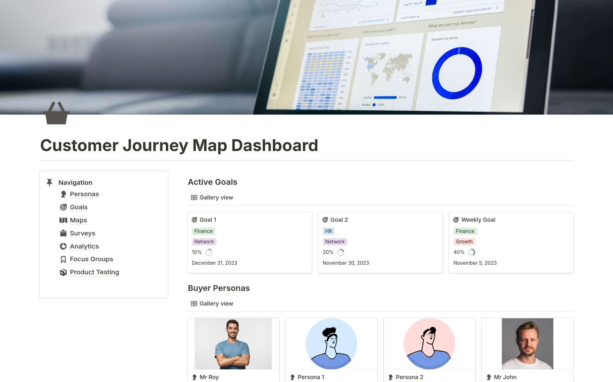
Task: Click the Buyer Personas section header
Action: click(219, 288)
